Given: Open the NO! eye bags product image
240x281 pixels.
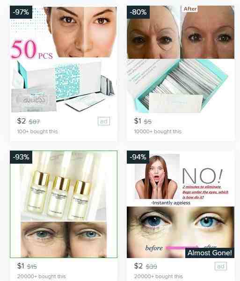Looking at the screenshot, I should tap(181, 204).
